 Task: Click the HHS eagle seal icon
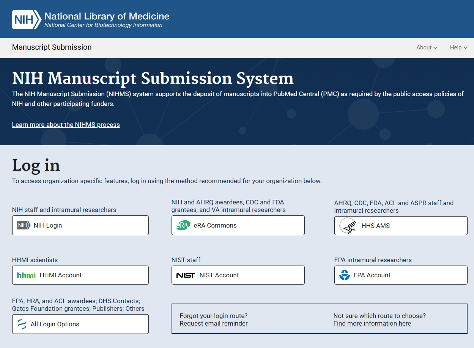348,226
